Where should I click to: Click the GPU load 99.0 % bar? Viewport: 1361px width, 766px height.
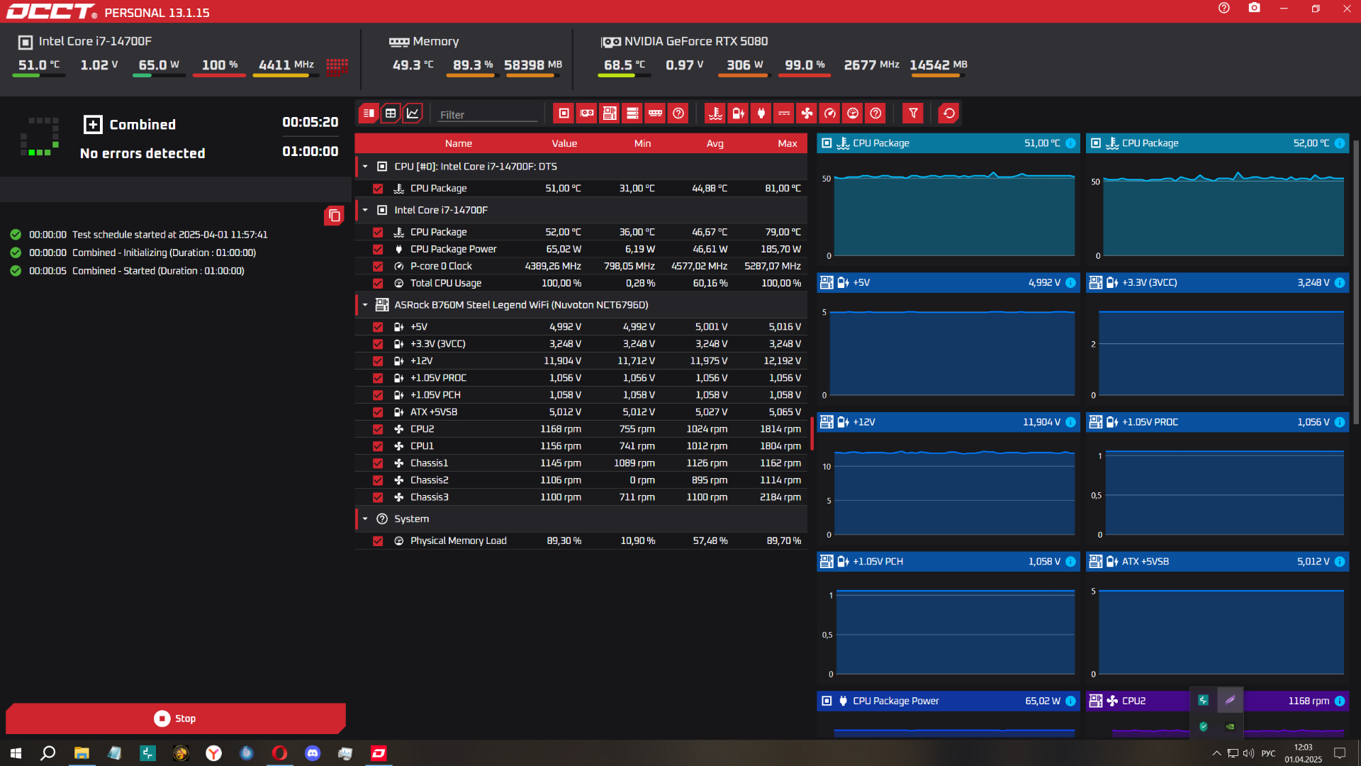805,75
